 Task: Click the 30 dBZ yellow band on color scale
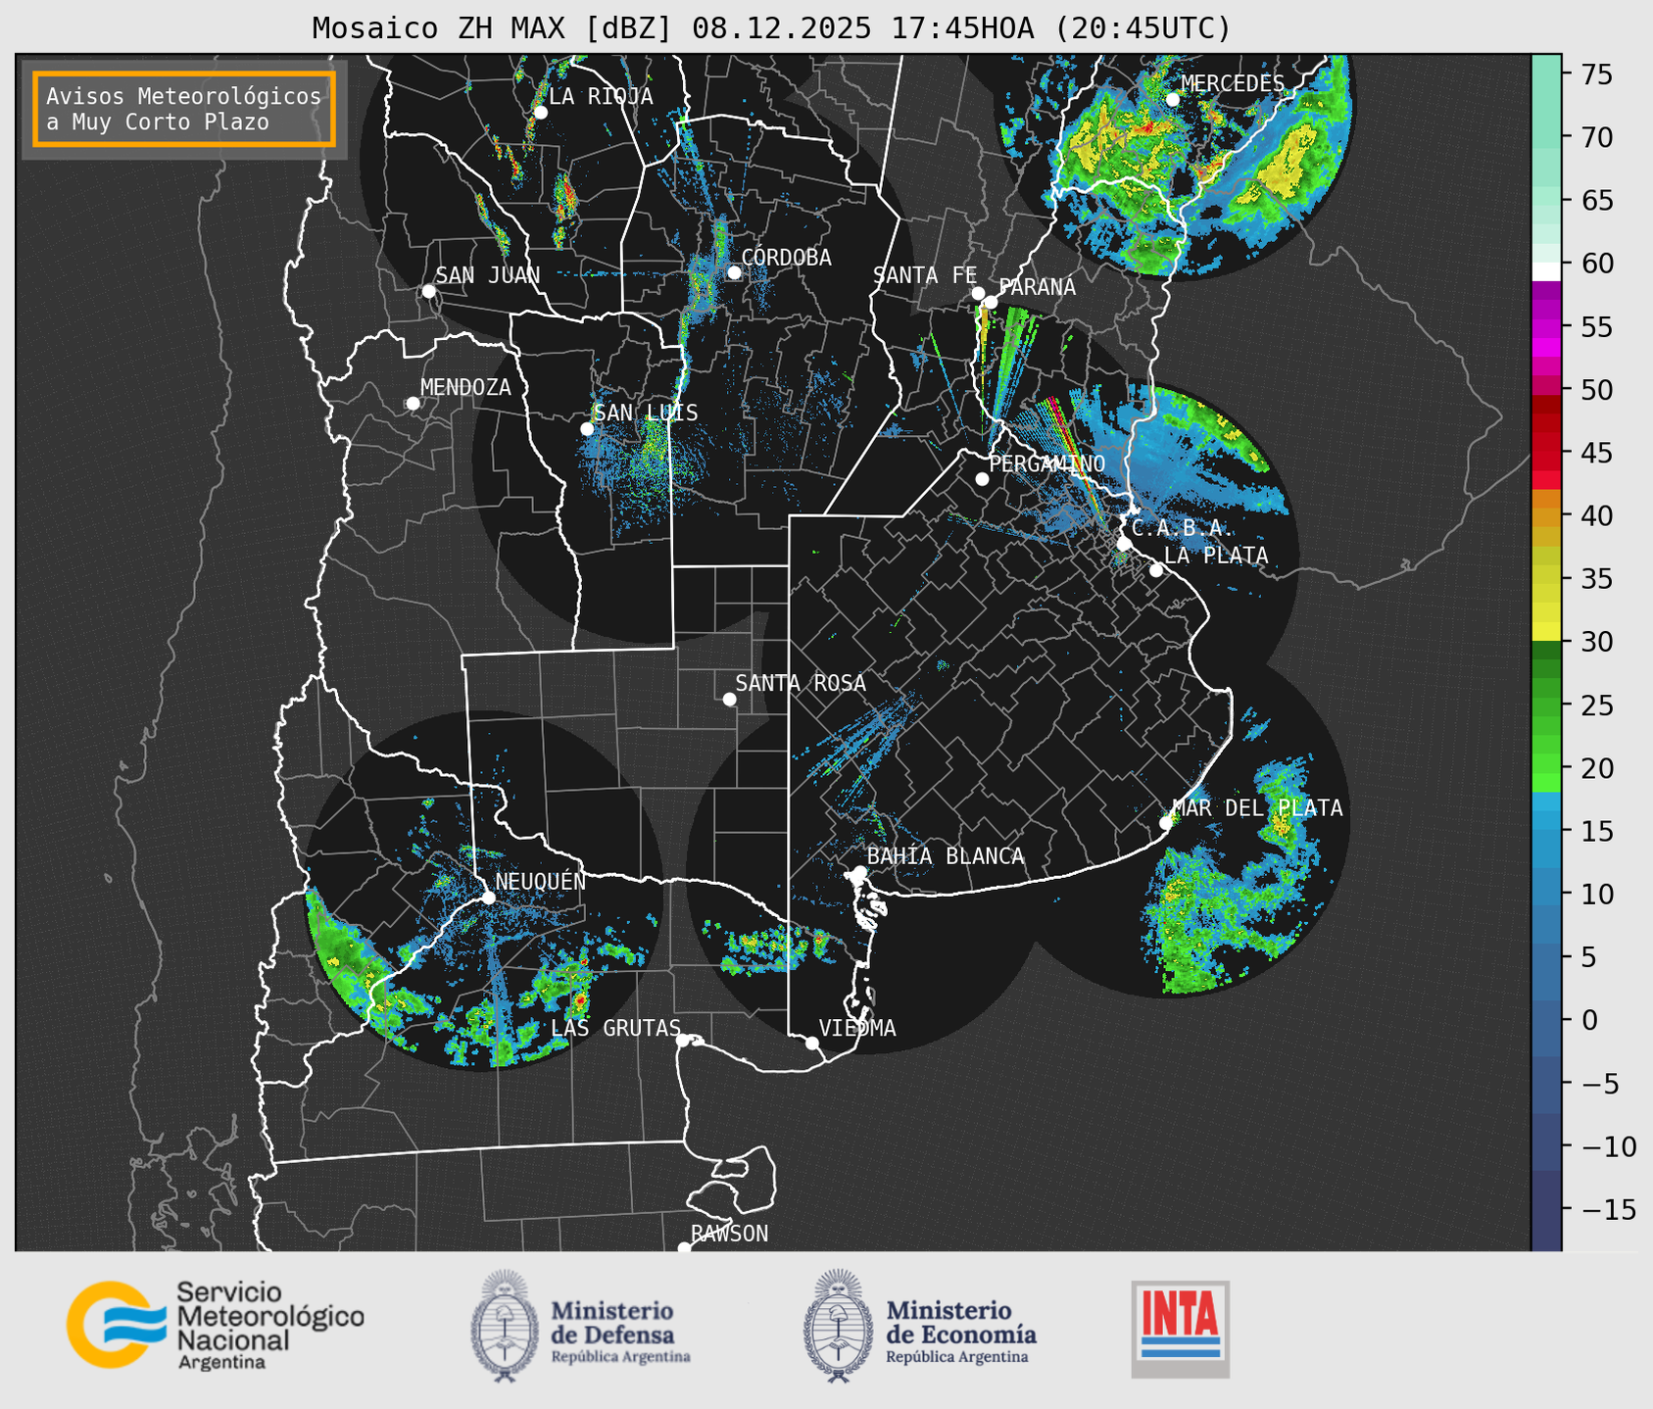1546,633
